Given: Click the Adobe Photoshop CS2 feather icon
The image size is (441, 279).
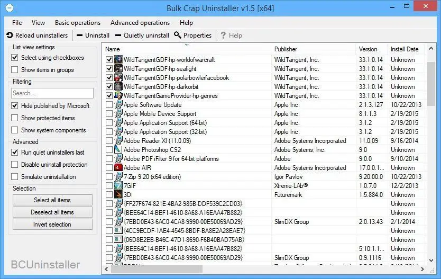Looking at the screenshot, I should point(118,149).
